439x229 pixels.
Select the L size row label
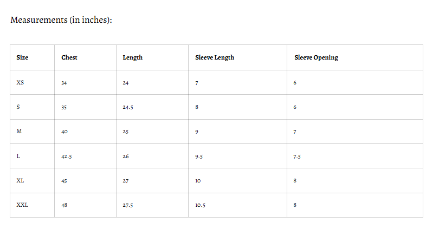pyautogui.click(x=18, y=156)
